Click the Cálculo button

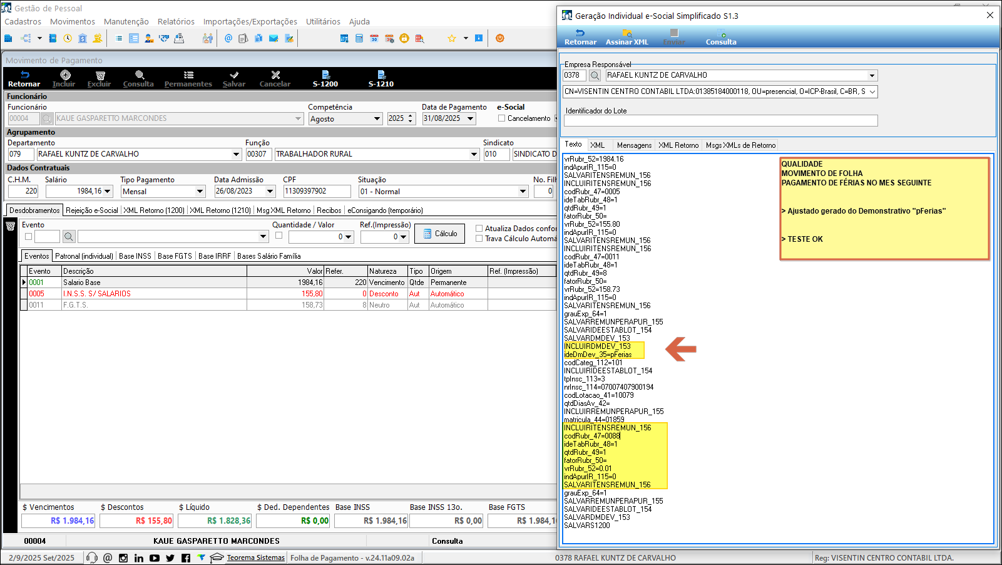[439, 234]
